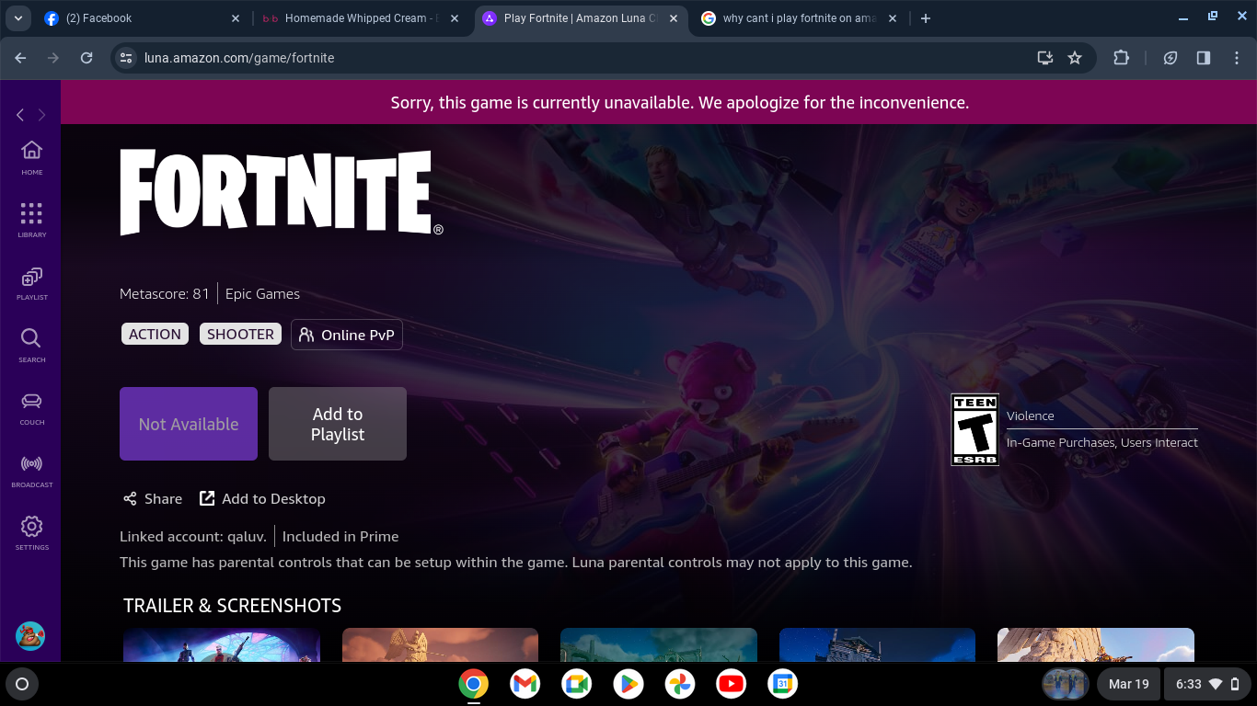Open the system status tray

point(1206,684)
